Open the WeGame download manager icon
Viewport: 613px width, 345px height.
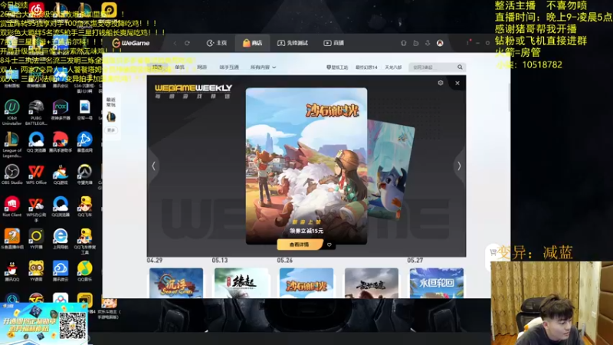(x=428, y=43)
